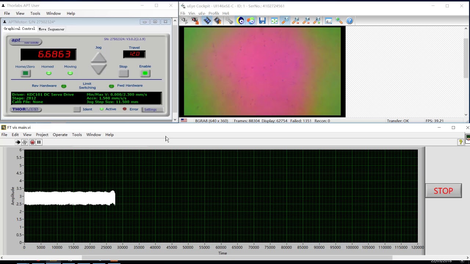Open the Operate menu in LabVIEW
Image resolution: width=470 pixels, height=264 pixels.
pyautogui.click(x=60, y=135)
